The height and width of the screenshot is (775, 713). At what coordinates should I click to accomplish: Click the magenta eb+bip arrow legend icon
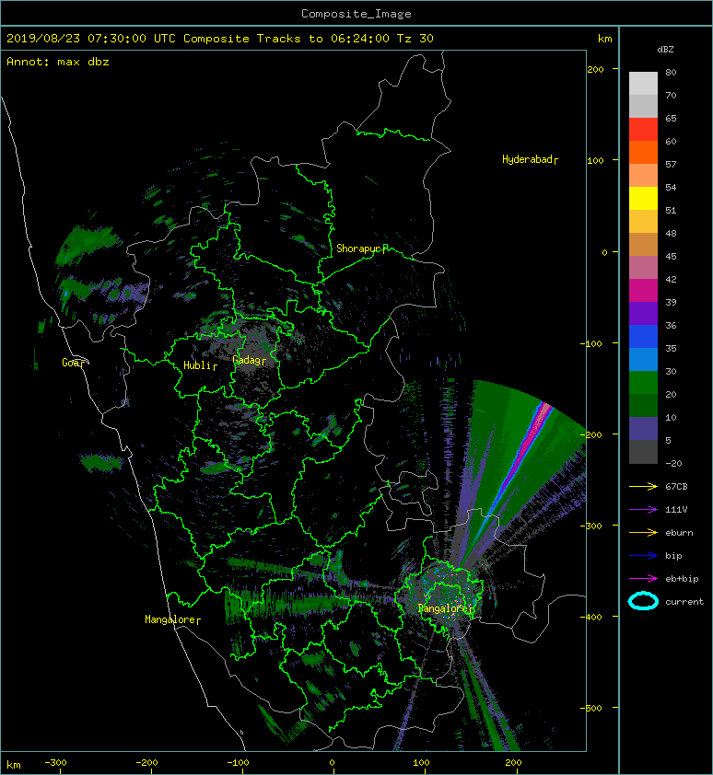click(x=643, y=579)
